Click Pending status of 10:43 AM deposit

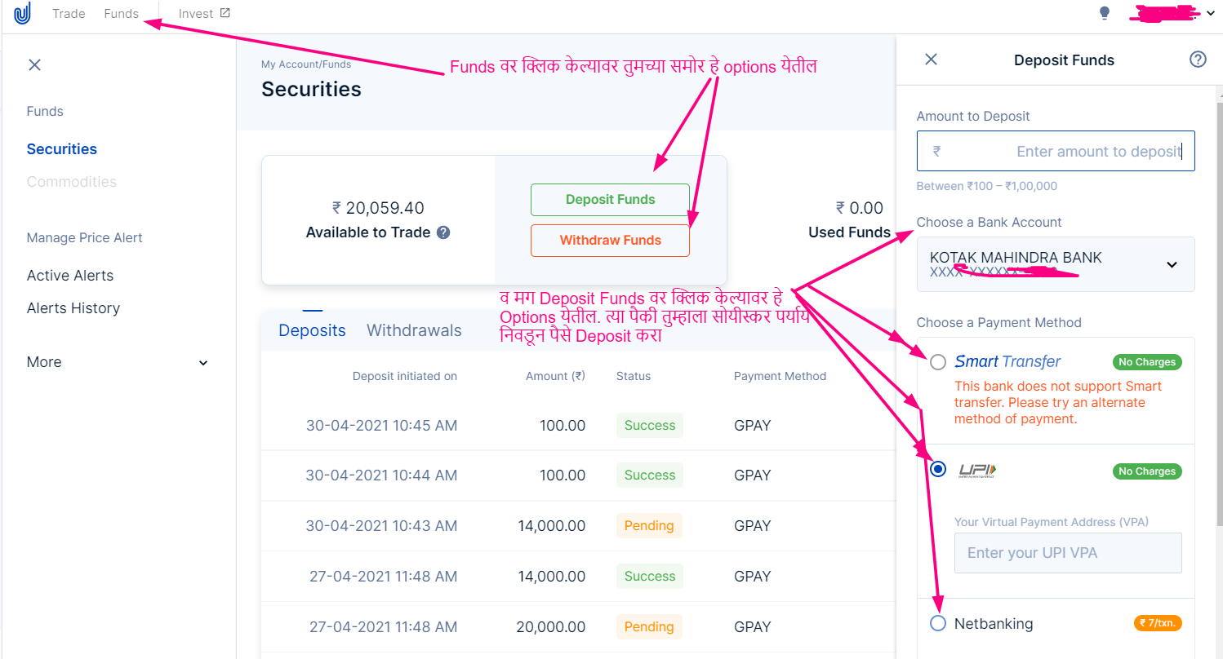point(649,525)
